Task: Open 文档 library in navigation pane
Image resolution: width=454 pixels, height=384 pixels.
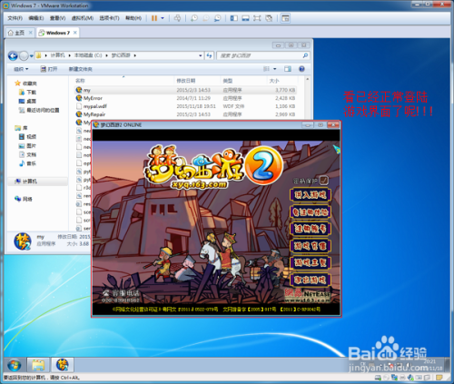Action: point(28,154)
